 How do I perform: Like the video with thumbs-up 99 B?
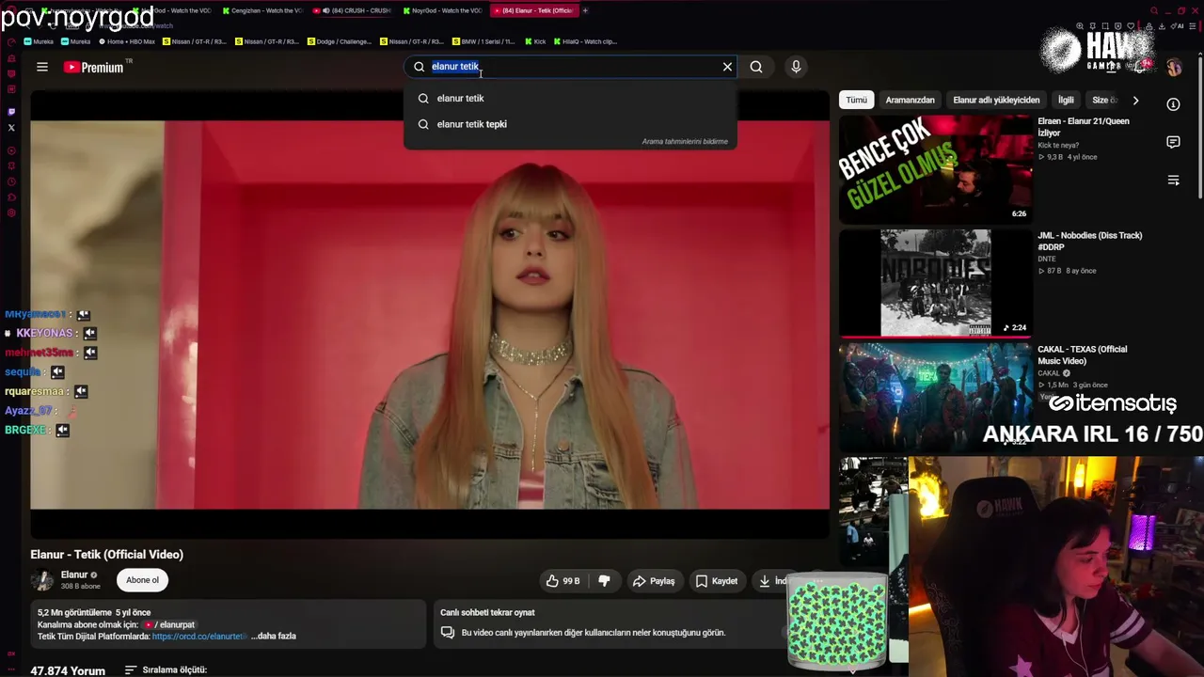pyautogui.click(x=562, y=581)
